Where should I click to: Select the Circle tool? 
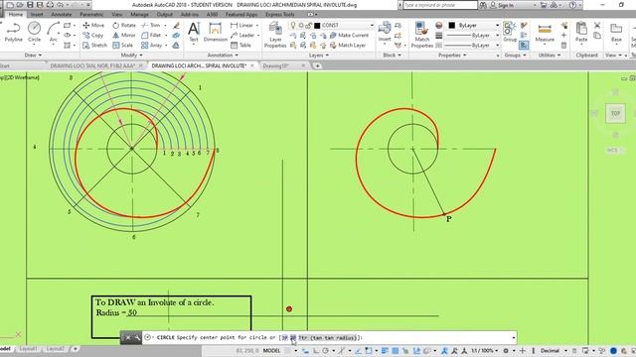[x=34, y=32]
